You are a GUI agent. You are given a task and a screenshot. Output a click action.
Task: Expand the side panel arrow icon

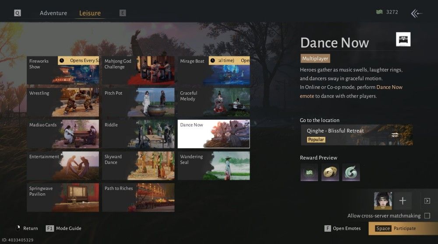click(427, 201)
